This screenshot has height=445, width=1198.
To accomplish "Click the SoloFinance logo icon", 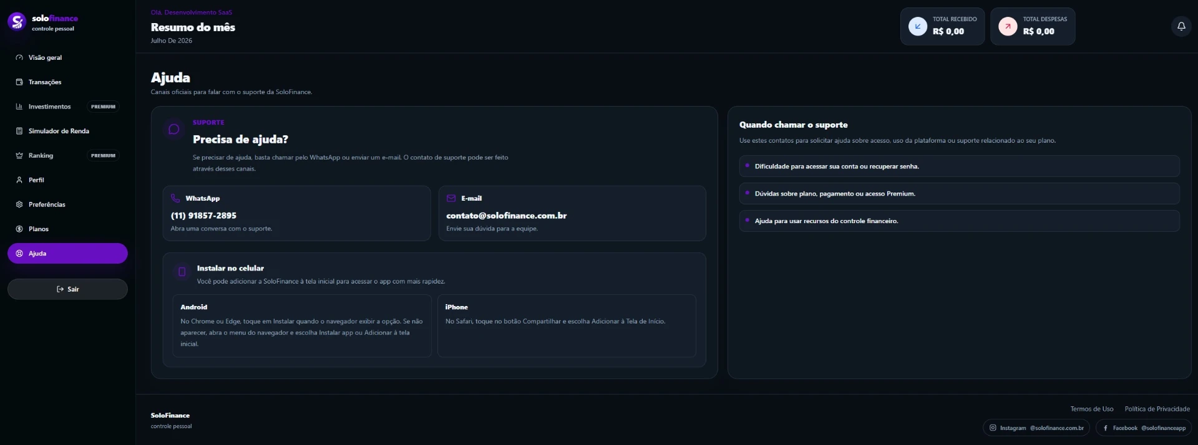I will (x=17, y=22).
